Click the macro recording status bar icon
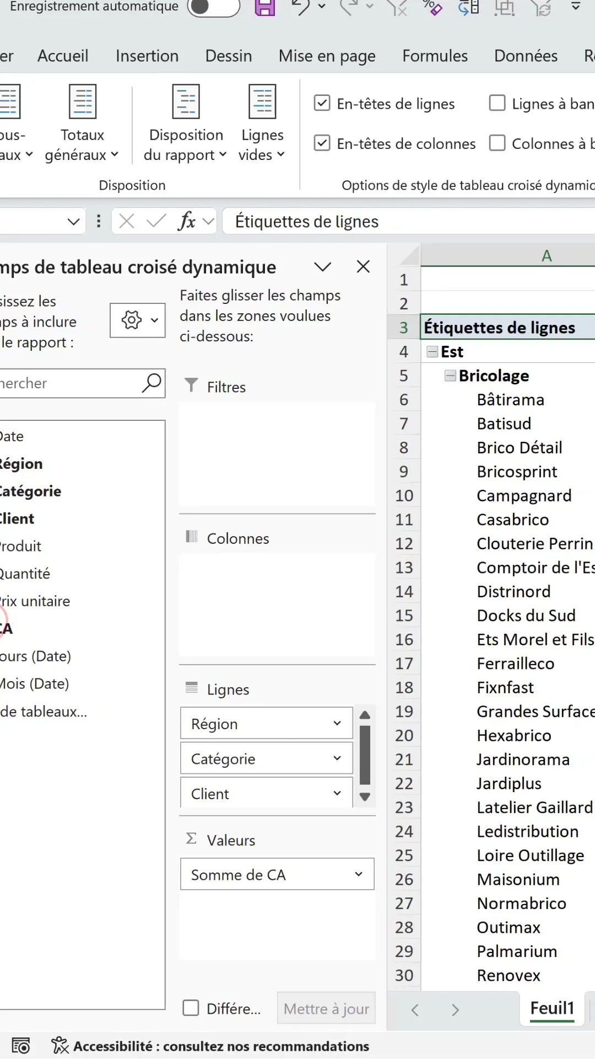 [21, 1046]
